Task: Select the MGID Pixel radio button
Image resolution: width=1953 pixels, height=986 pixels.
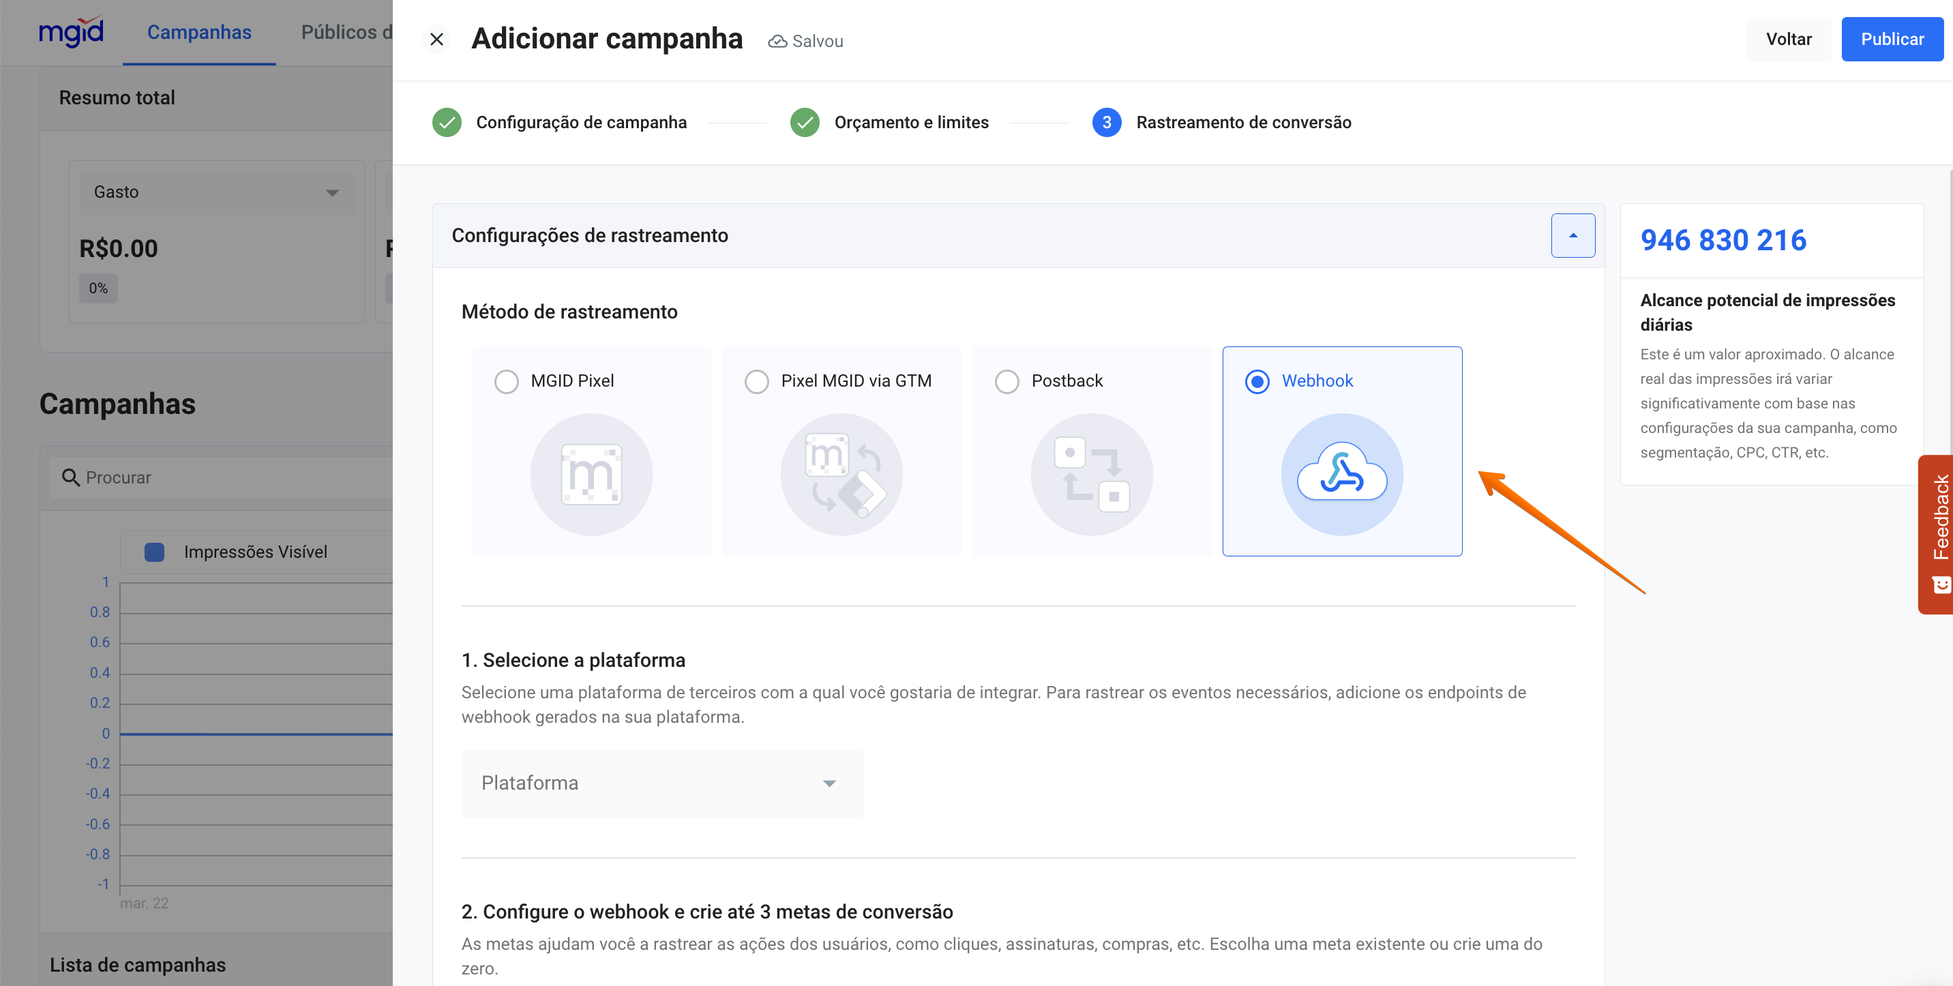Action: coord(507,381)
